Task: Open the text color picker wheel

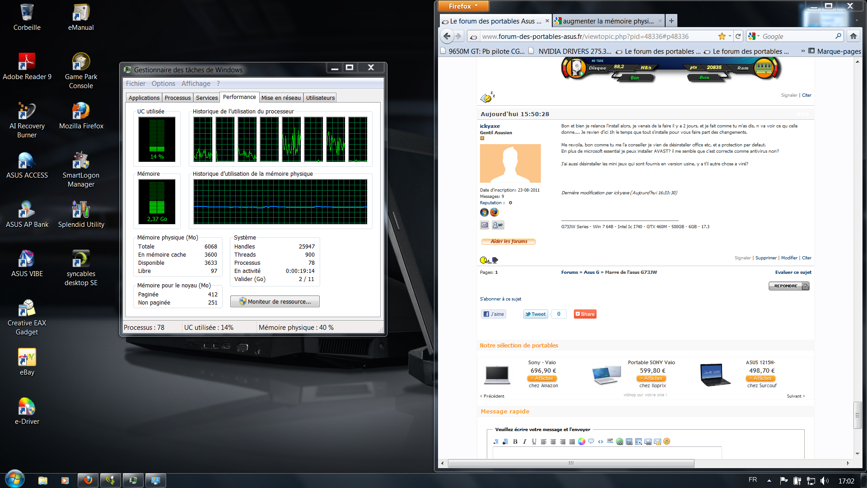Action: (582, 441)
